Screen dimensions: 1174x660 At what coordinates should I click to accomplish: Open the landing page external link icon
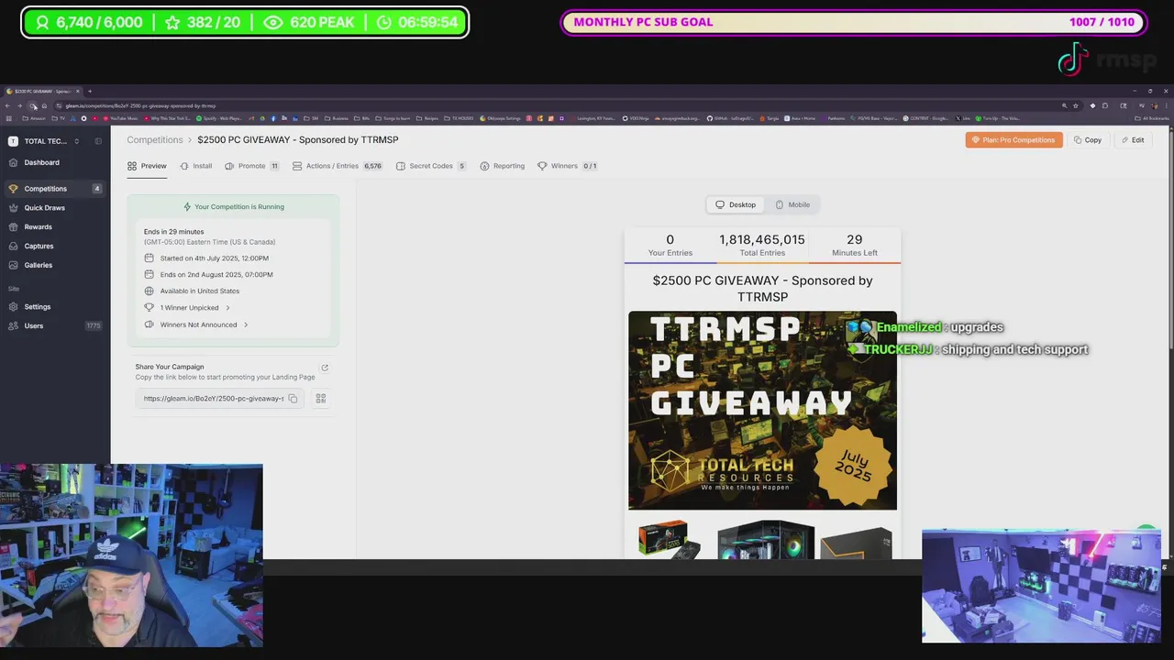point(325,368)
